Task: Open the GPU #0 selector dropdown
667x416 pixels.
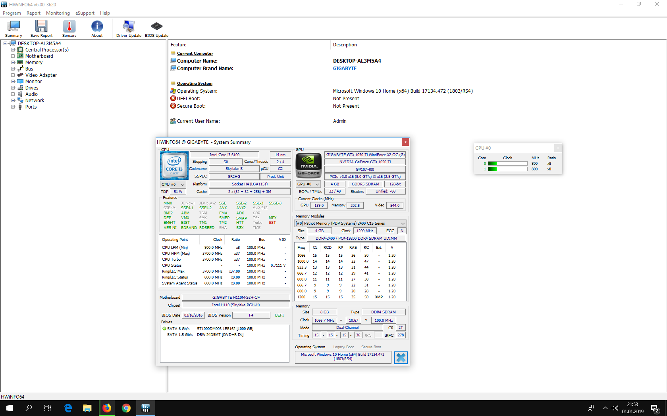Action: click(308, 184)
